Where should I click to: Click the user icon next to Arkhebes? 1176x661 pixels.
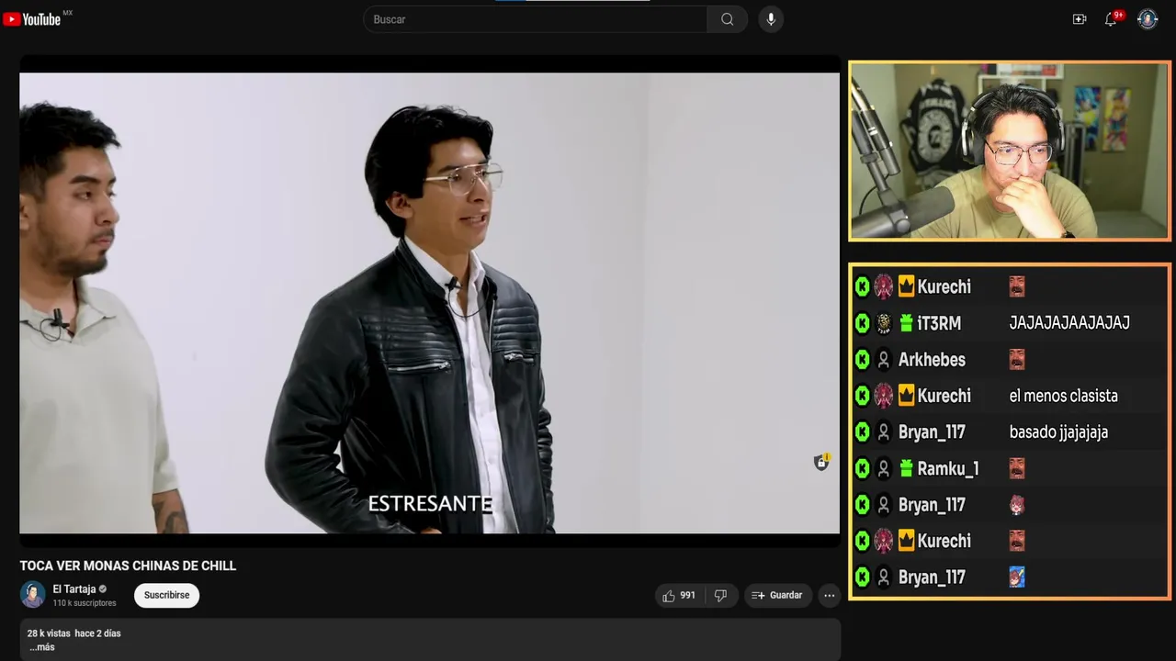(884, 360)
